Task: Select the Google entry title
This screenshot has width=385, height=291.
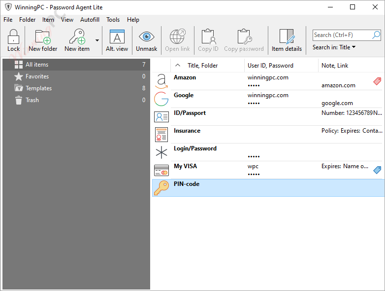Action: coord(184,95)
